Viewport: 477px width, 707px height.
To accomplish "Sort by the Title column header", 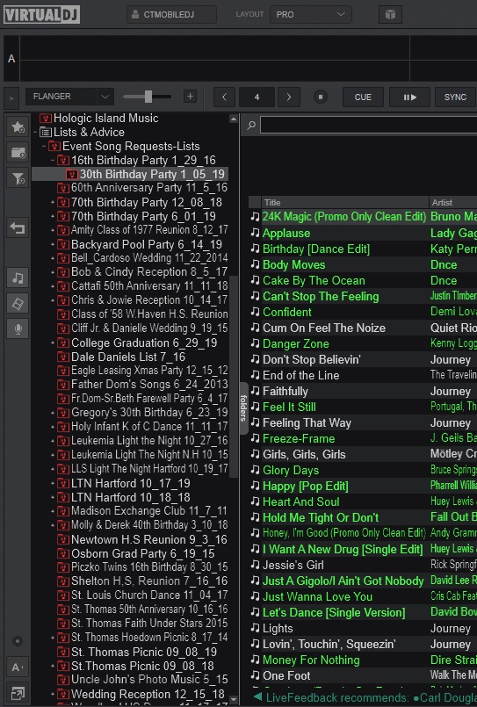I will [x=345, y=203].
